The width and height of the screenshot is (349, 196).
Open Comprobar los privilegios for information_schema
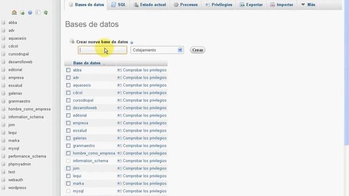coord(145,161)
